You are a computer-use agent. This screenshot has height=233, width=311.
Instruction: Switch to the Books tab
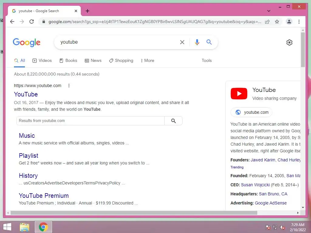pyautogui.click(x=68, y=61)
